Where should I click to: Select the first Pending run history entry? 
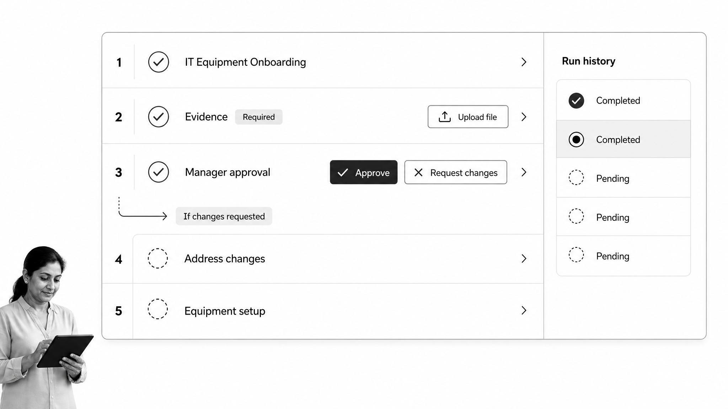[623, 178]
